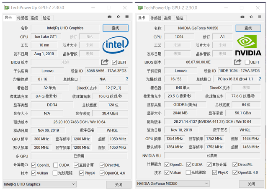
Task: Click the Ice Lake GT1 GPU field
Action: pos(46,36)
